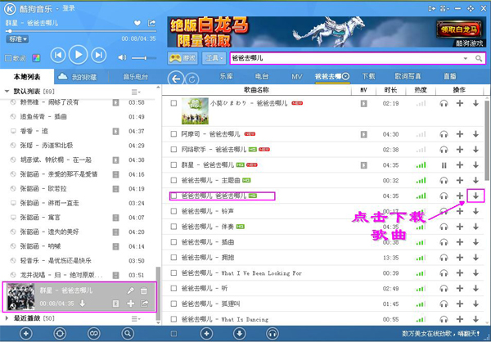This screenshot has height=342, width=491.
Task: Click the pencil edit icon on selected song
Action: (x=130, y=291)
